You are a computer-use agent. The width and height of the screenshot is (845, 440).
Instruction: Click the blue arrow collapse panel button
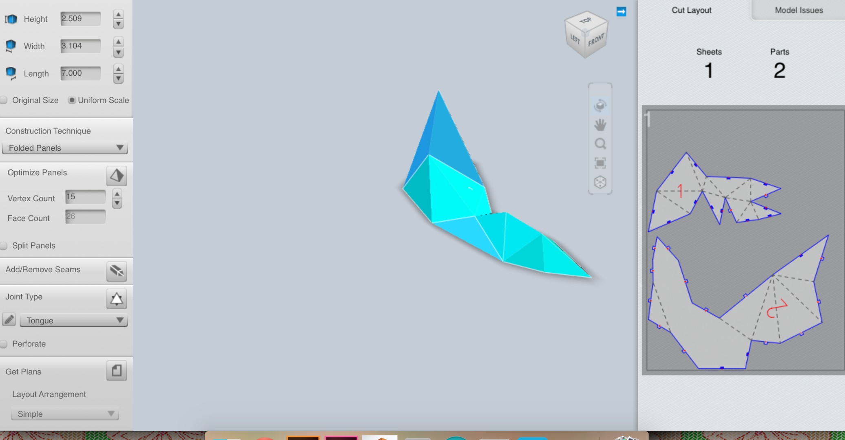point(621,12)
